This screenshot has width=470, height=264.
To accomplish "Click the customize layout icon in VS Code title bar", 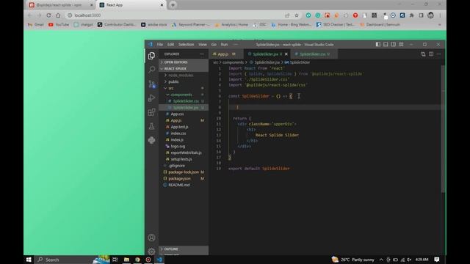I will point(401,44).
